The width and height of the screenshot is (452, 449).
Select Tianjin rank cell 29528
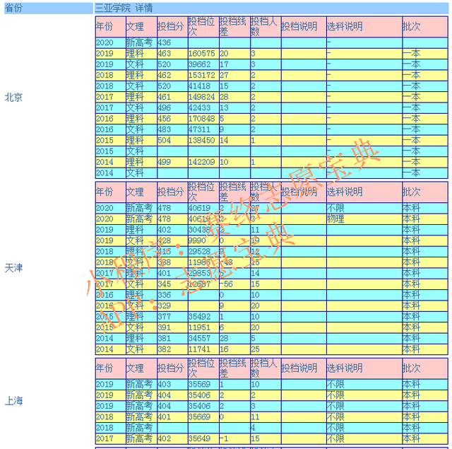pos(203,252)
